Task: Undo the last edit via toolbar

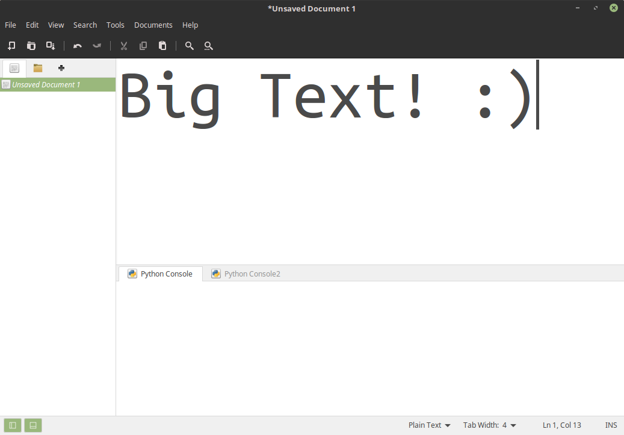Action: [78, 46]
